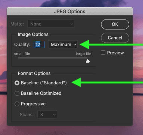Click the quality slider track middle
Viewport: 143px width, 135px height.
point(53,58)
